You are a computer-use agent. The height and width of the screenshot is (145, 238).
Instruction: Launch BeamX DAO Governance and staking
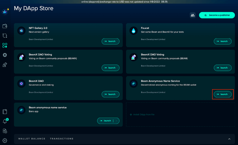tap(110, 94)
